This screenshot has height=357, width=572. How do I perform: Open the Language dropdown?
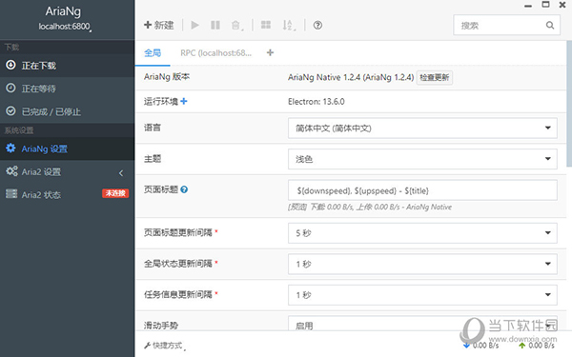coord(422,128)
